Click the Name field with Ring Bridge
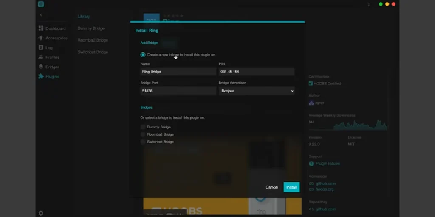Viewport: 435px width, 217px height. coord(178,72)
